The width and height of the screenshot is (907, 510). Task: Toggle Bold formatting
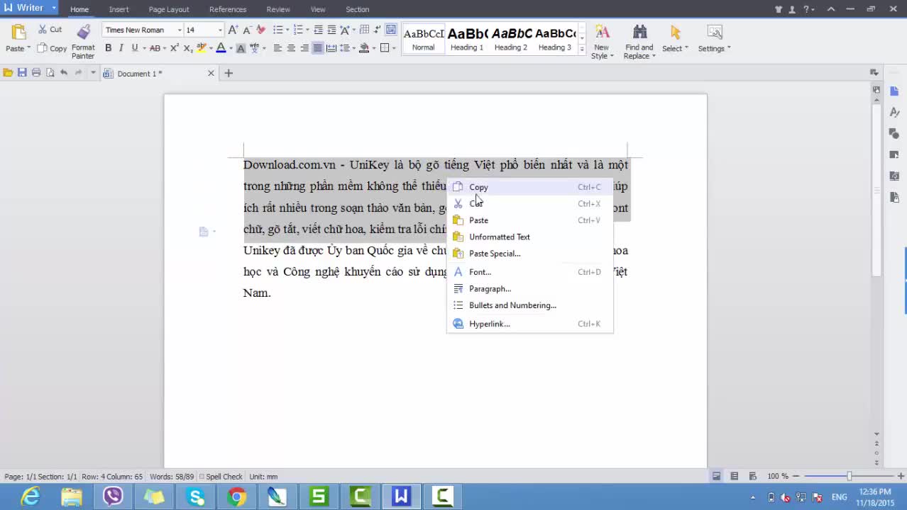[x=109, y=48]
